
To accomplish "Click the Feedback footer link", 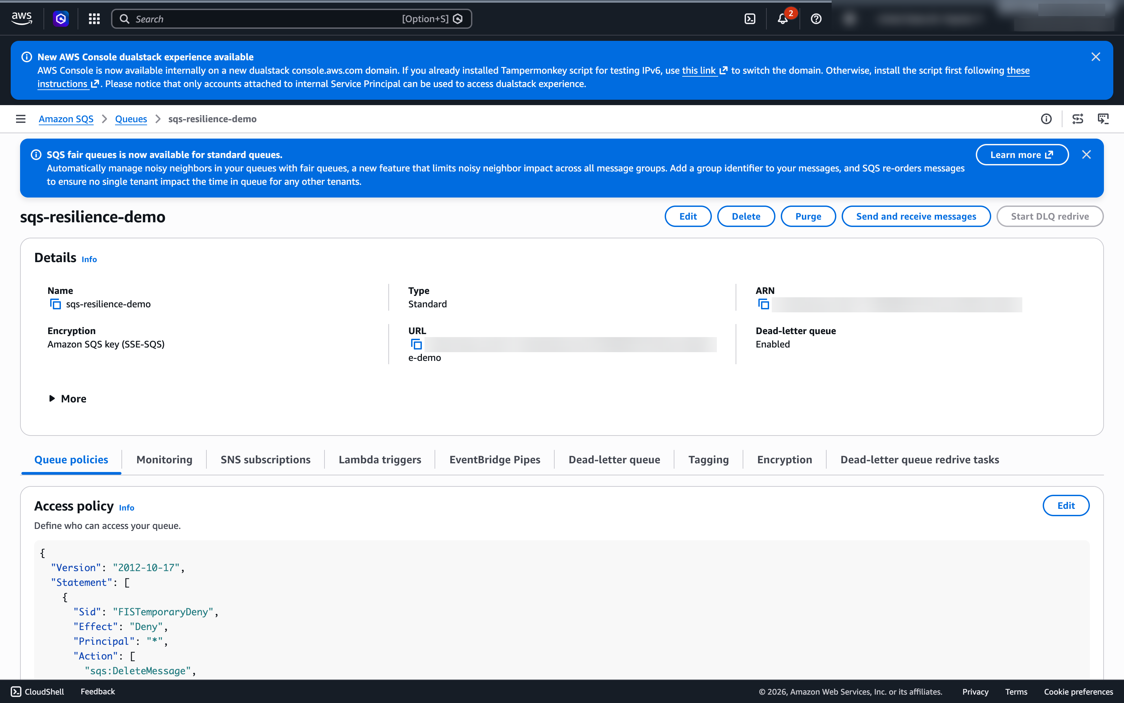I will pos(98,691).
